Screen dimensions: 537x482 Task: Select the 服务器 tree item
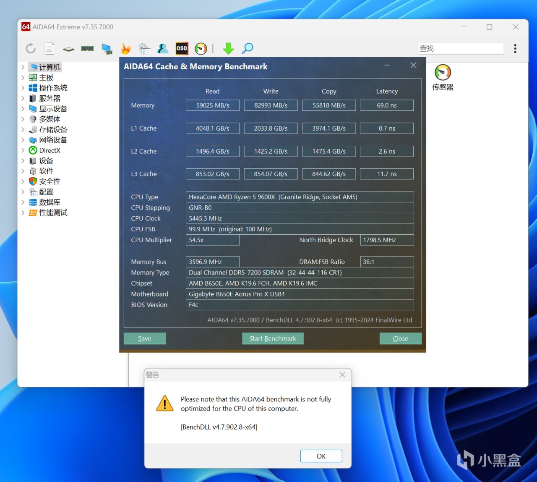[x=44, y=98]
